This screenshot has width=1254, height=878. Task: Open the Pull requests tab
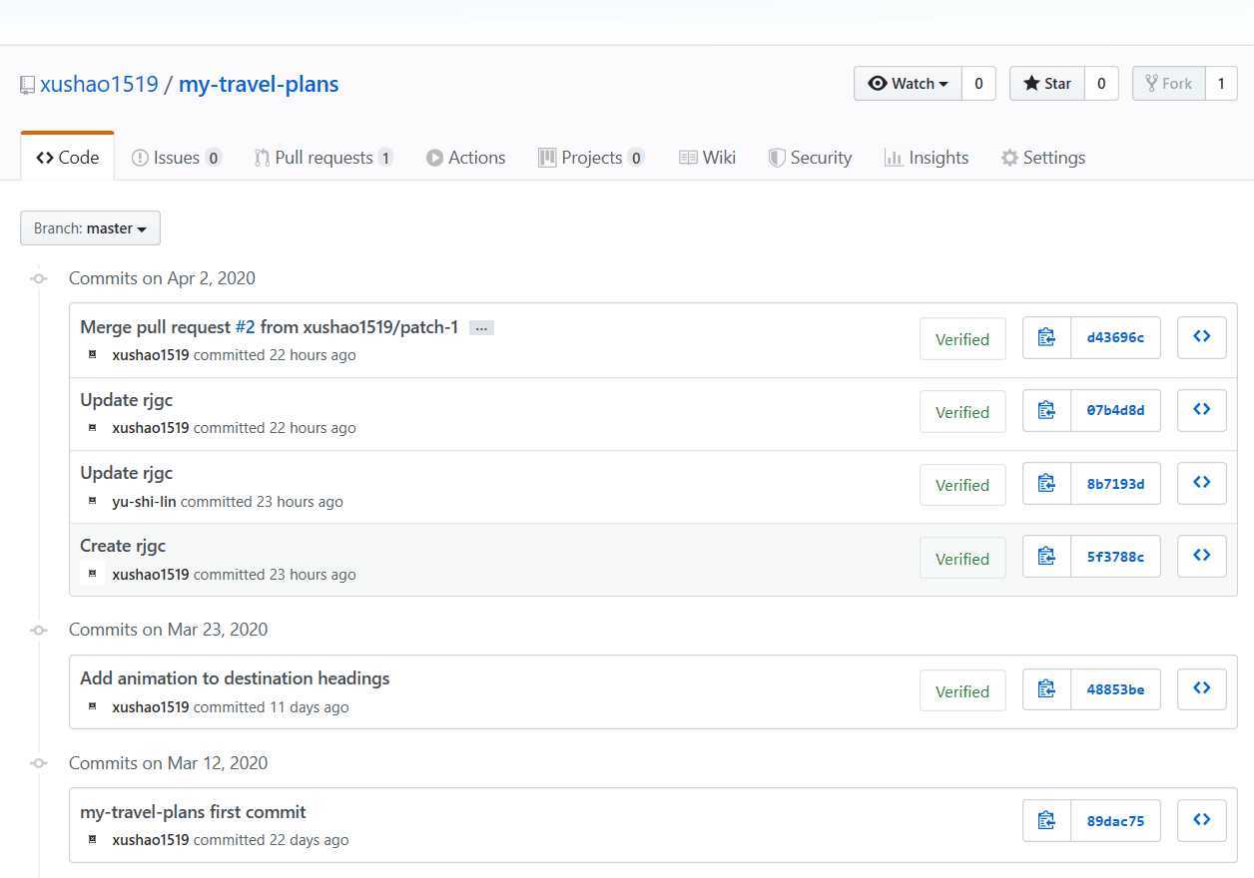(x=323, y=157)
